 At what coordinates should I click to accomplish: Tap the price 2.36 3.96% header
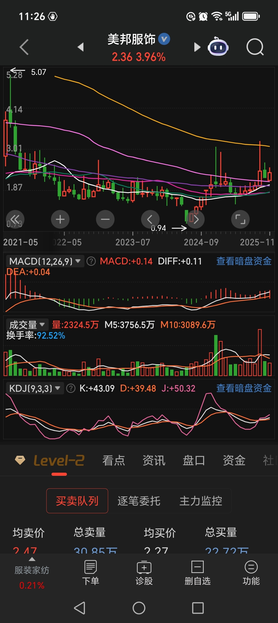(x=138, y=57)
